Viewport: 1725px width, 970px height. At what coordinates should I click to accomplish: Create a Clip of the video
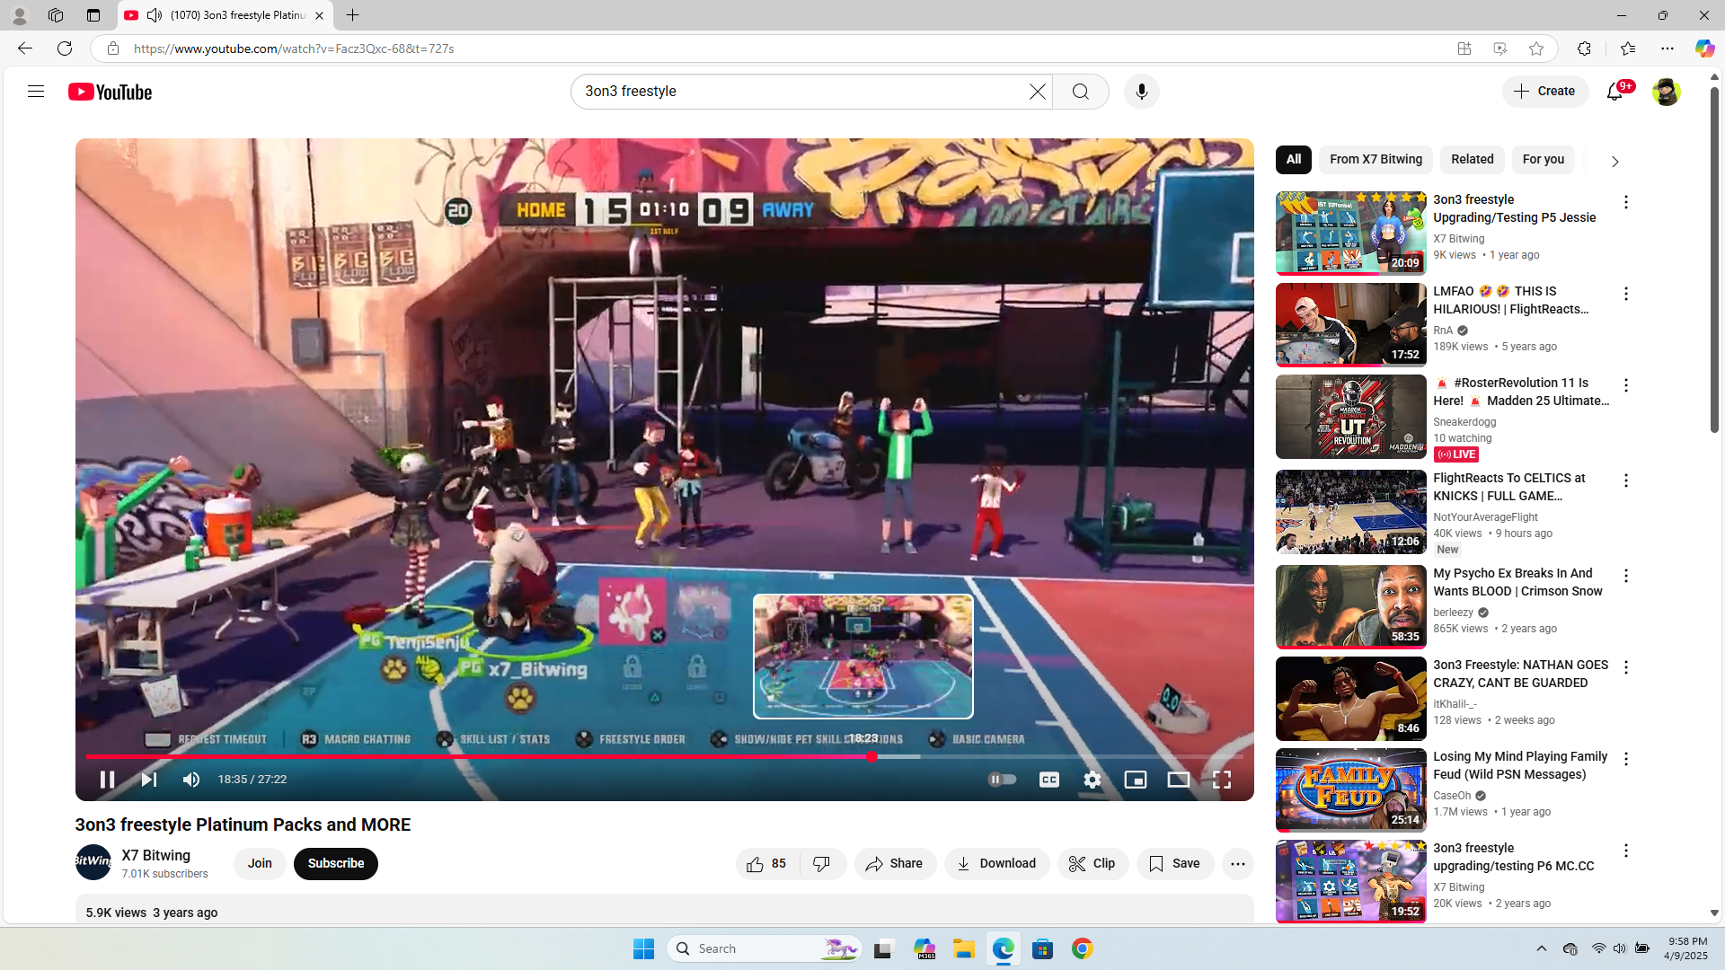pos(1092,864)
